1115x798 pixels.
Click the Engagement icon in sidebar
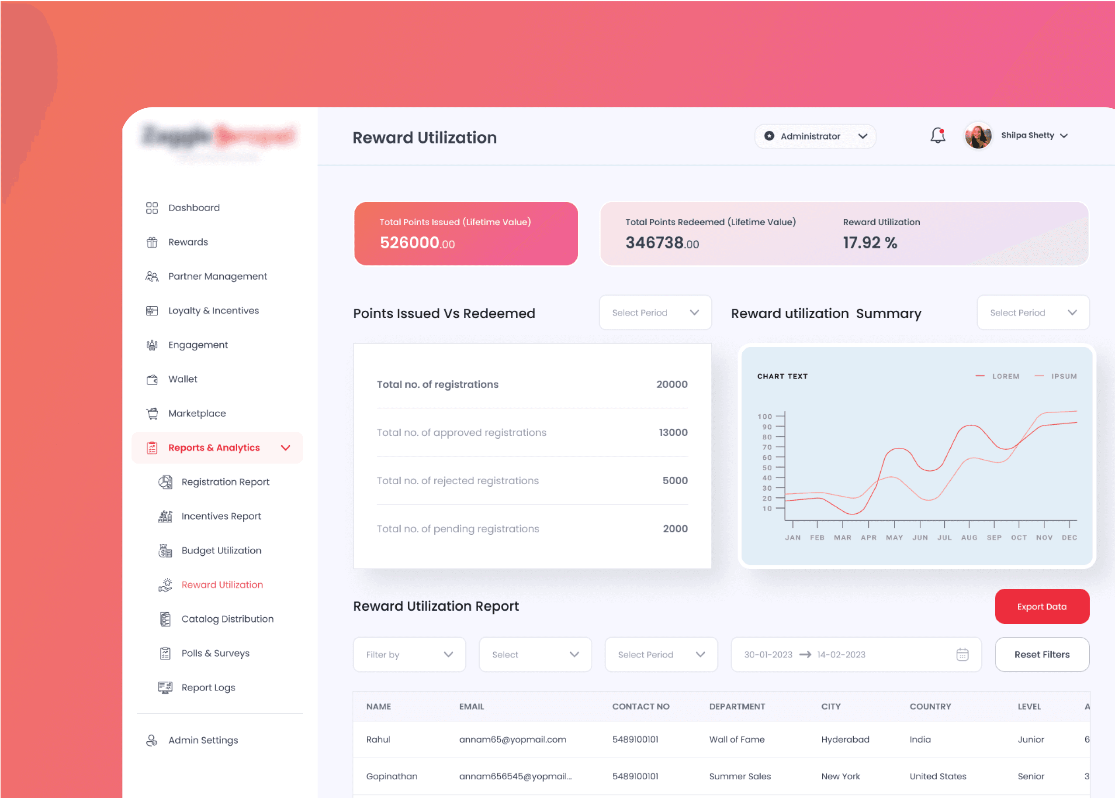(x=152, y=345)
